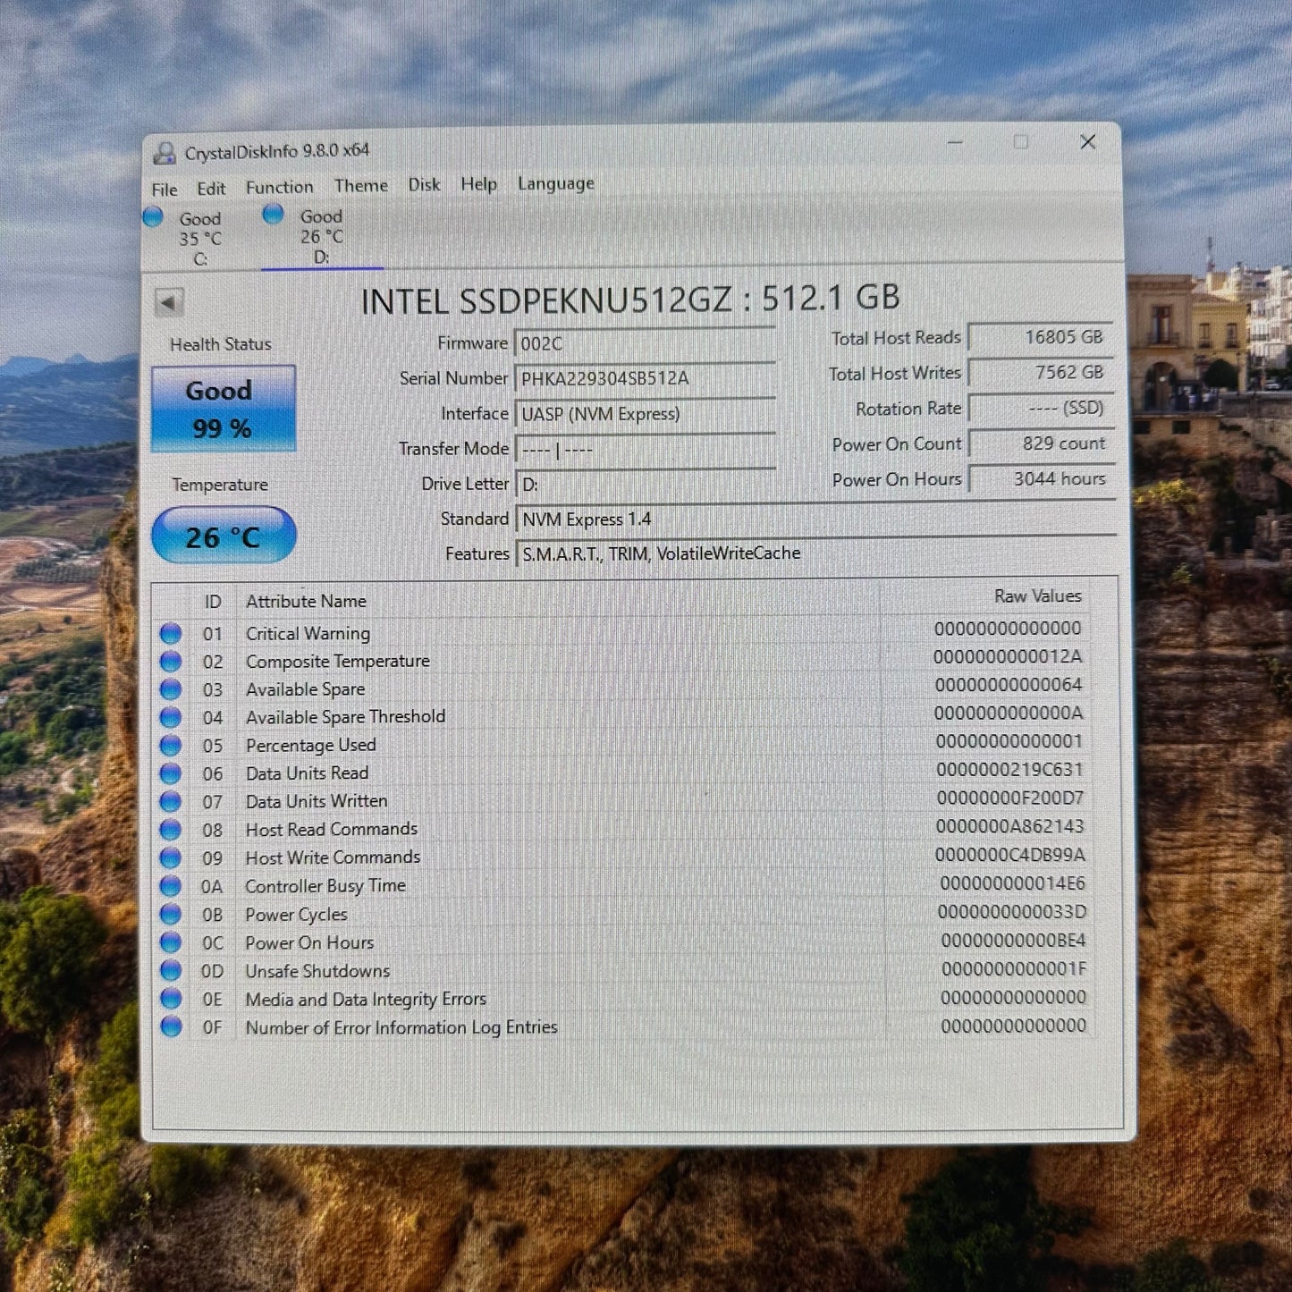Click status orb of Unsafe Shutdowns row

point(170,970)
